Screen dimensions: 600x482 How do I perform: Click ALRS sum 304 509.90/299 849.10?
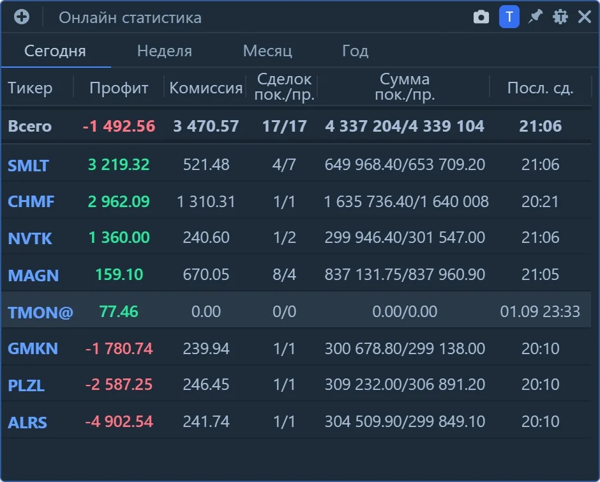(x=405, y=421)
